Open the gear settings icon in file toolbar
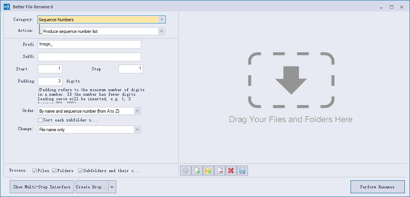410x197 pixels. pos(186,171)
